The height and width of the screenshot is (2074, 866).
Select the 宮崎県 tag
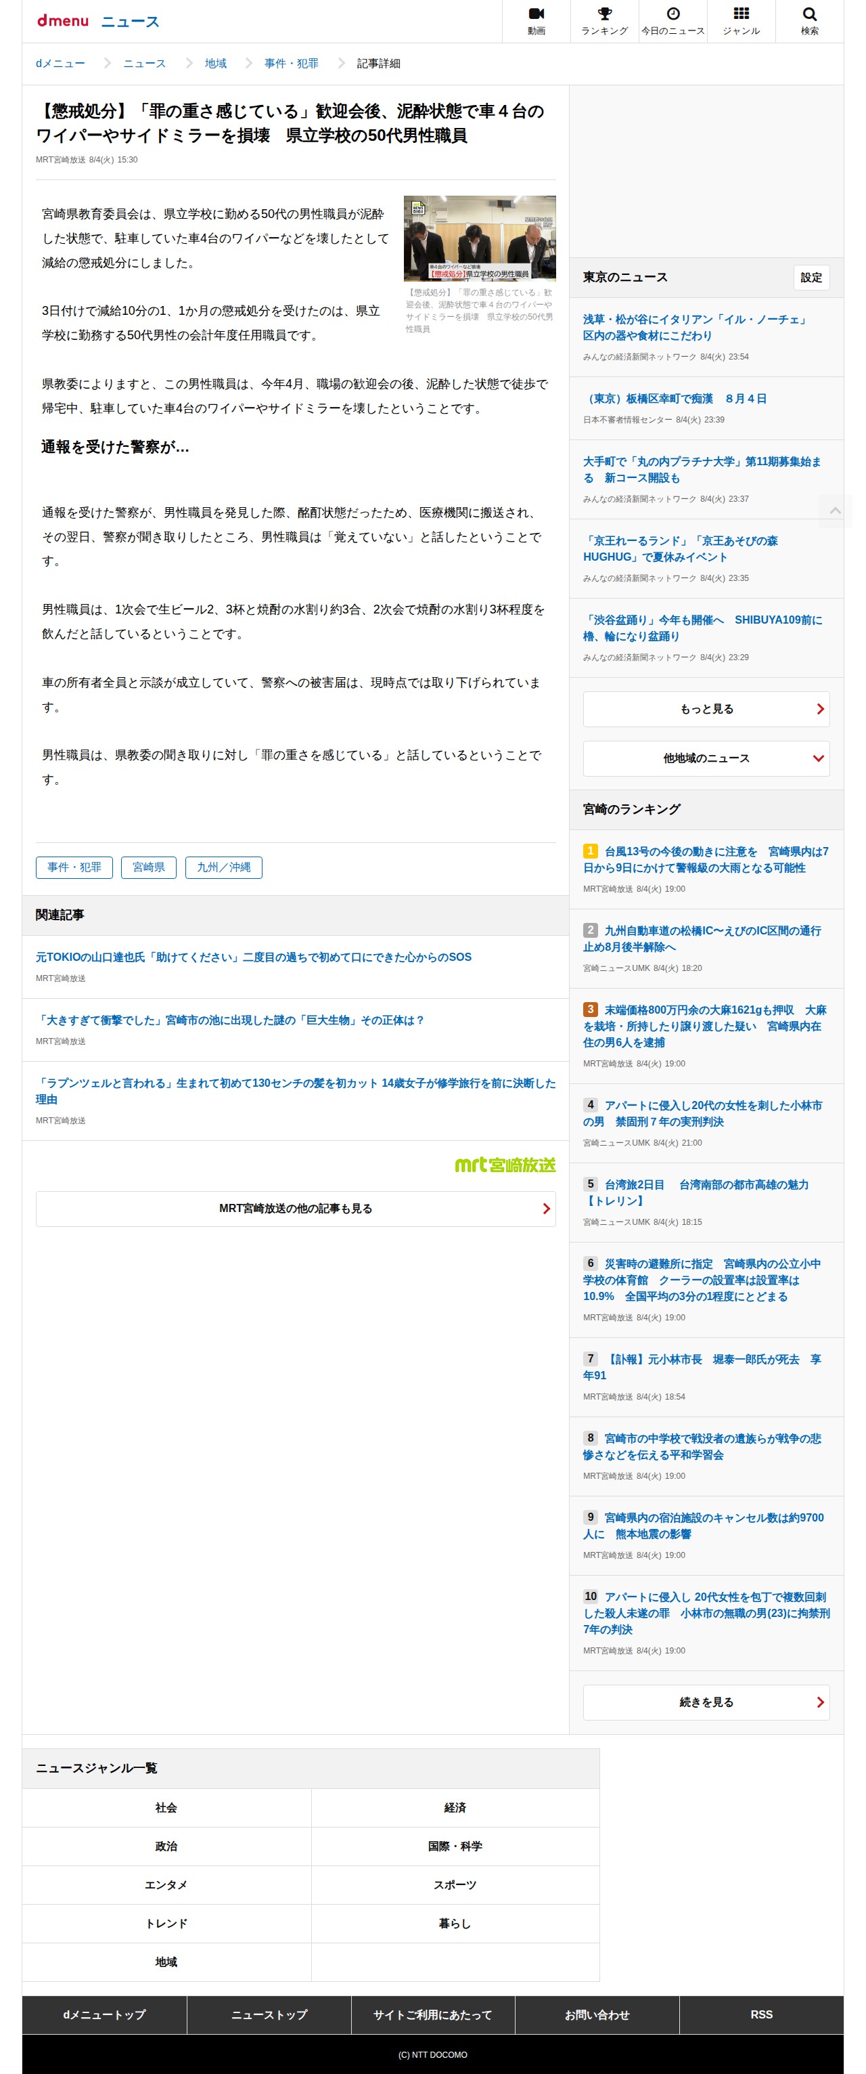click(148, 867)
